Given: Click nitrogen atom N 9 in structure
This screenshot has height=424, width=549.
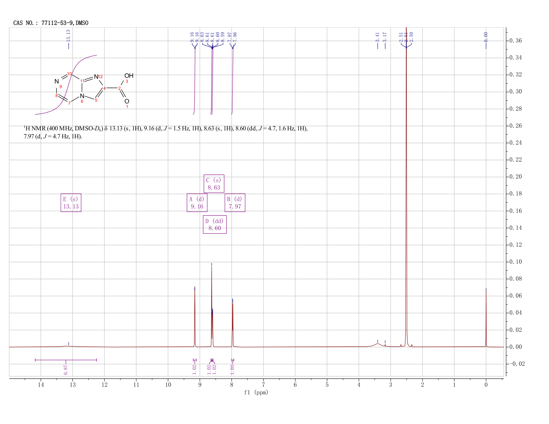Looking at the screenshot, I should 57,81.
